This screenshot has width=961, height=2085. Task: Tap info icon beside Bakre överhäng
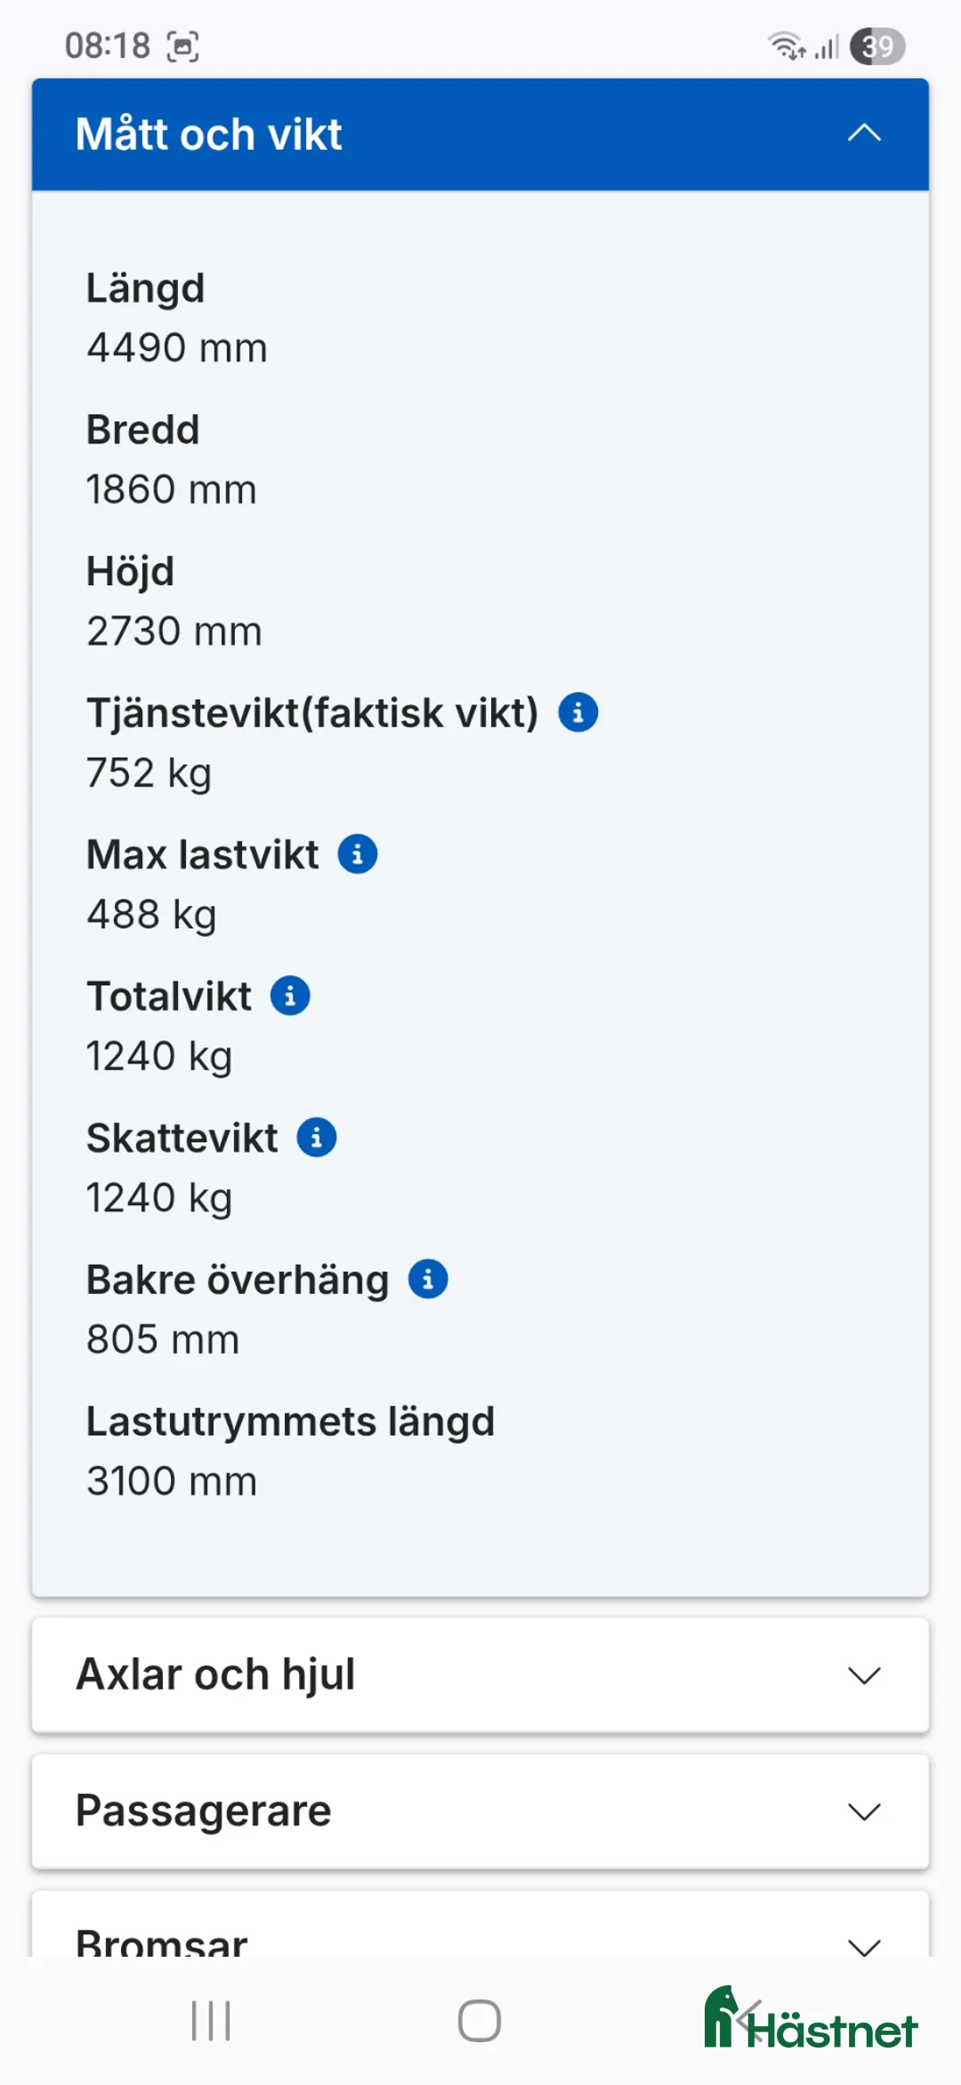pos(430,1279)
